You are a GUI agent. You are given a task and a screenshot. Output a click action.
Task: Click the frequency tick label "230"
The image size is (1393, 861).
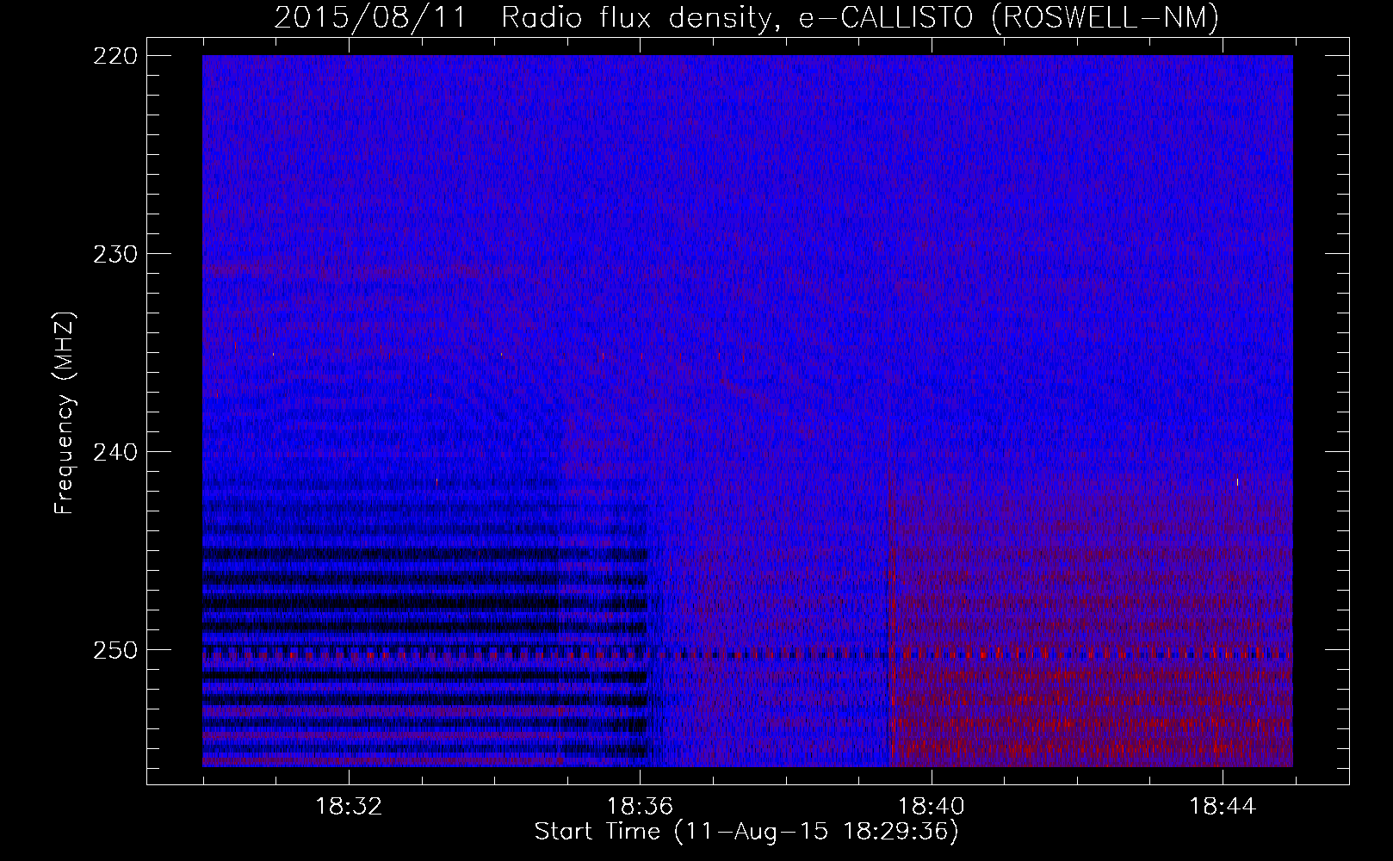tap(114, 254)
